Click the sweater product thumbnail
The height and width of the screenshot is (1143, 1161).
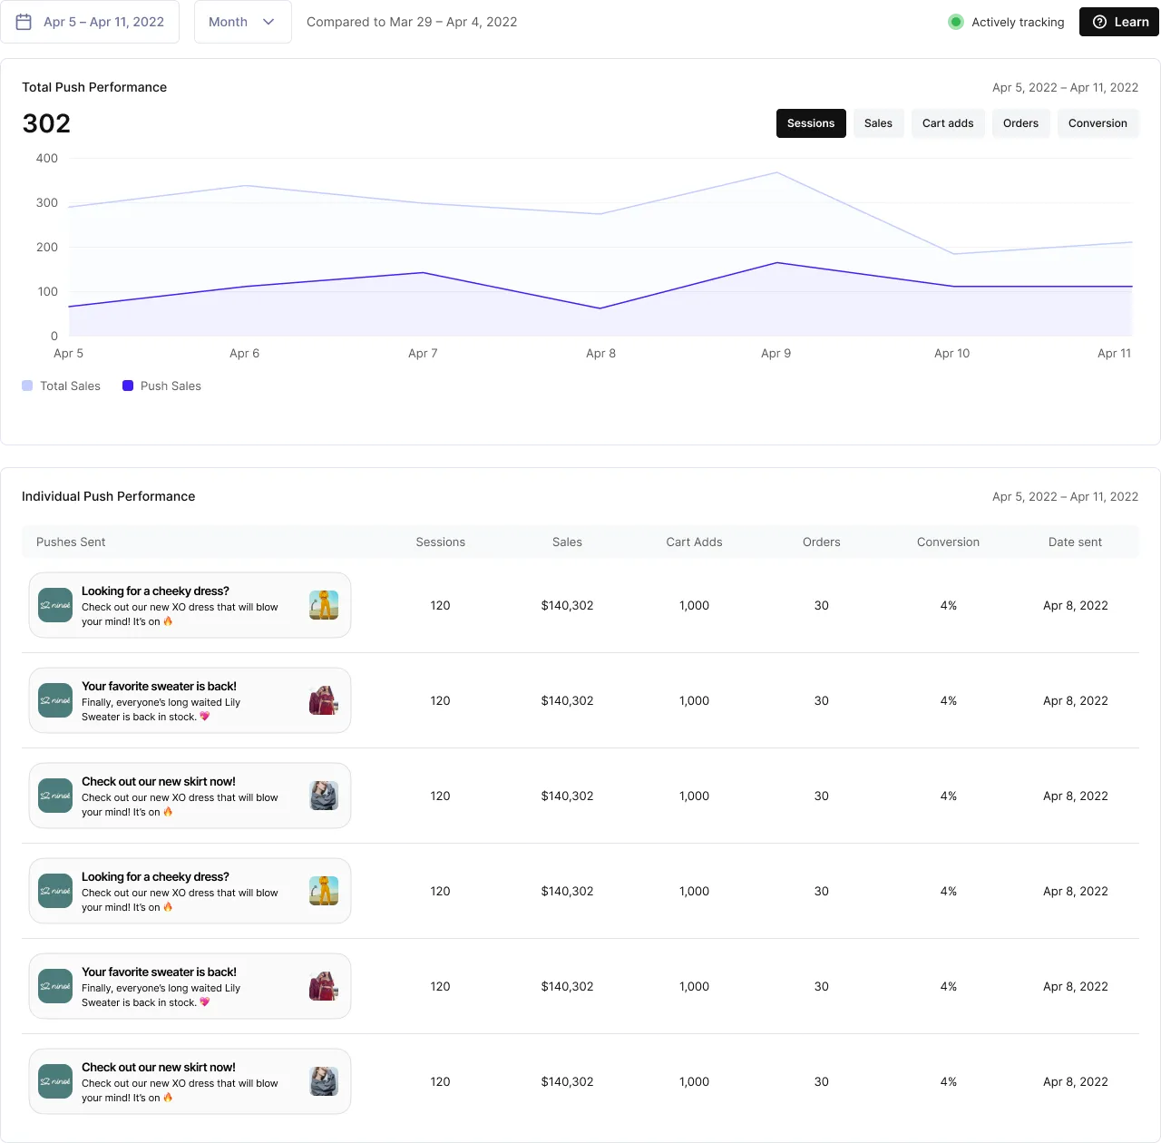click(324, 700)
